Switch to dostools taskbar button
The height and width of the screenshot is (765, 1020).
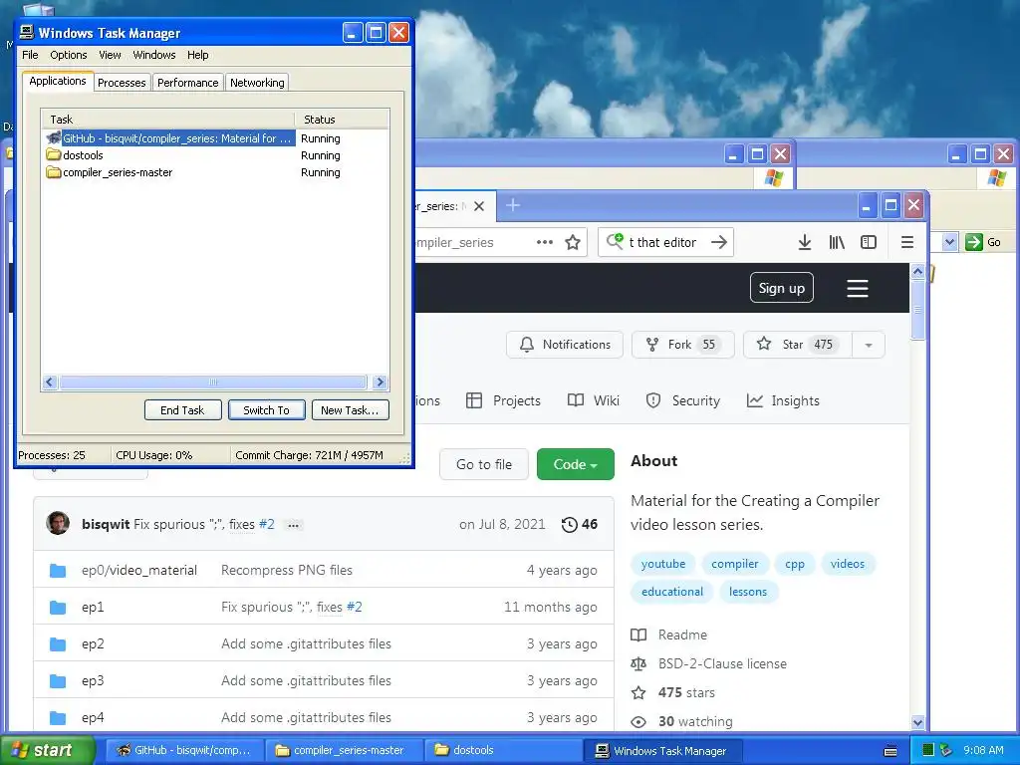click(x=503, y=750)
